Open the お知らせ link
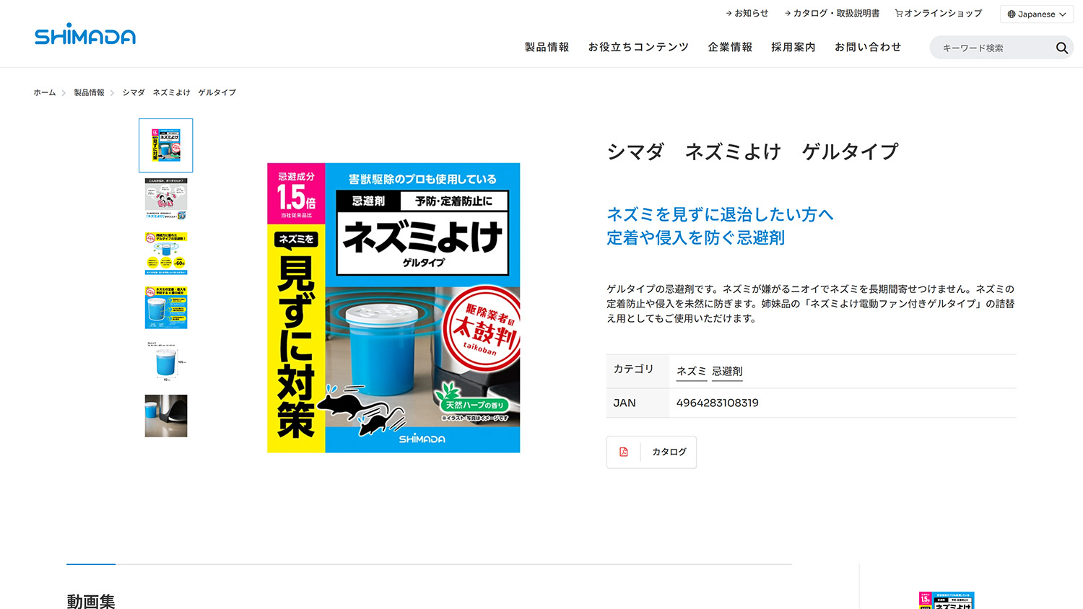The width and height of the screenshot is (1083, 609). (747, 13)
